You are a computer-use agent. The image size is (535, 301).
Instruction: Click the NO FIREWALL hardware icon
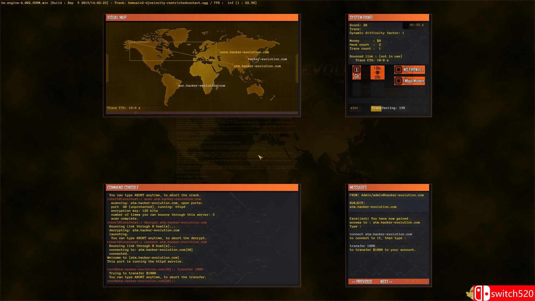click(409, 70)
